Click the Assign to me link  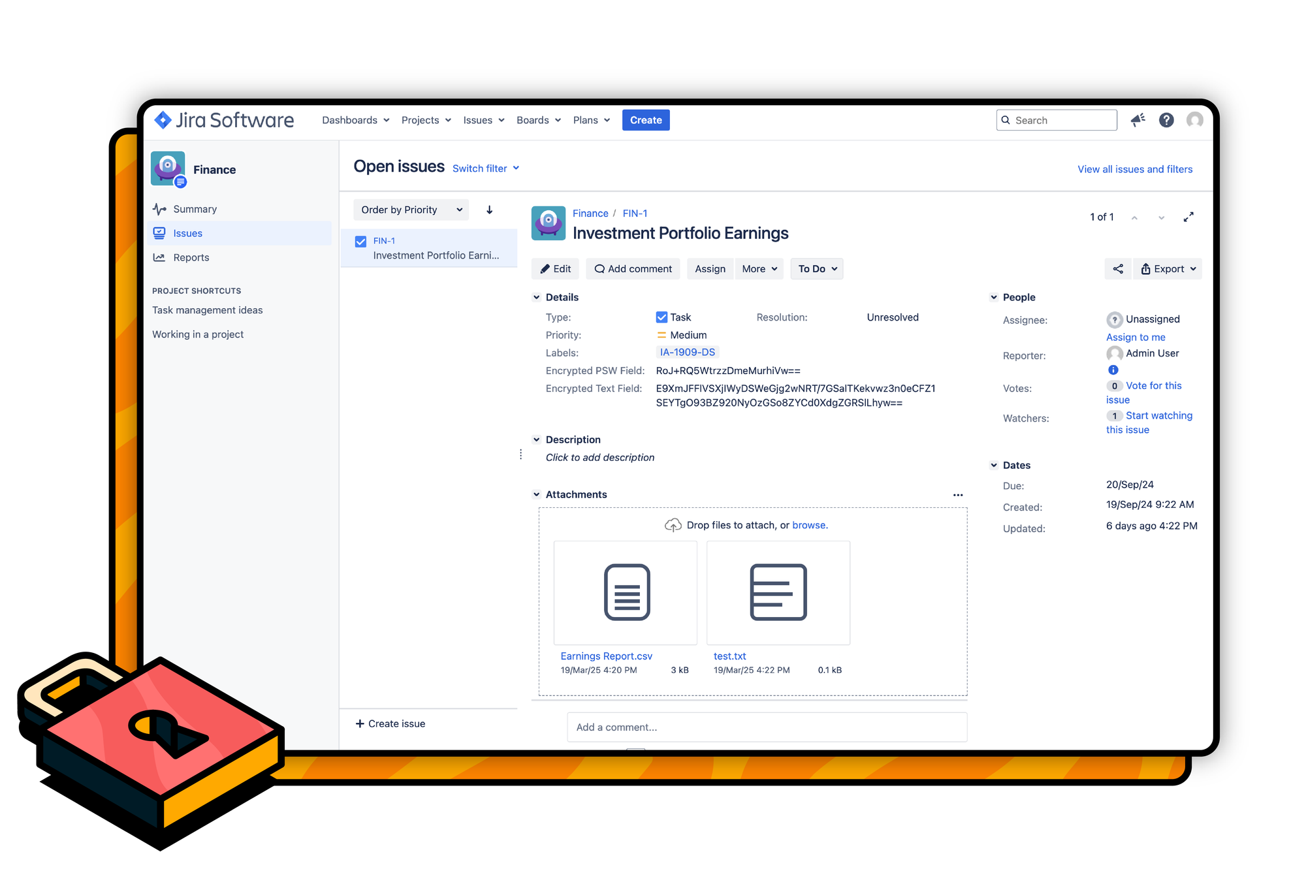pyautogui.click(x=1136, y=337)
